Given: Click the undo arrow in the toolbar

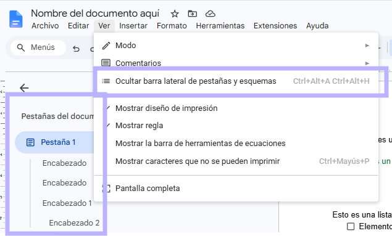Looking at the screenshot, I should (x=76, y=49).
